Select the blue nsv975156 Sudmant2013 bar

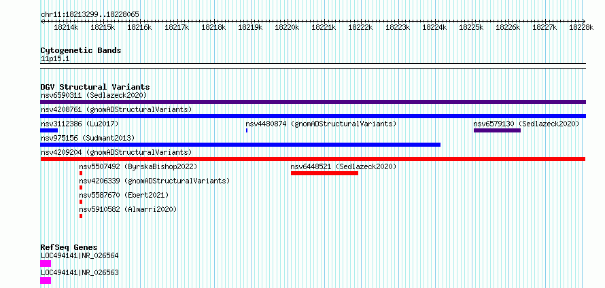tap(241, 145)
